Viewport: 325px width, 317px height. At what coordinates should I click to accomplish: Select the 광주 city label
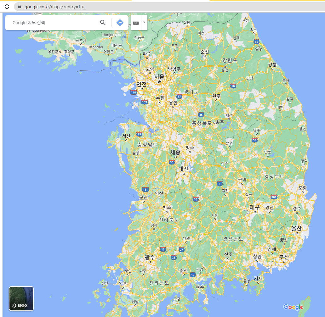[x=150, y=257]
